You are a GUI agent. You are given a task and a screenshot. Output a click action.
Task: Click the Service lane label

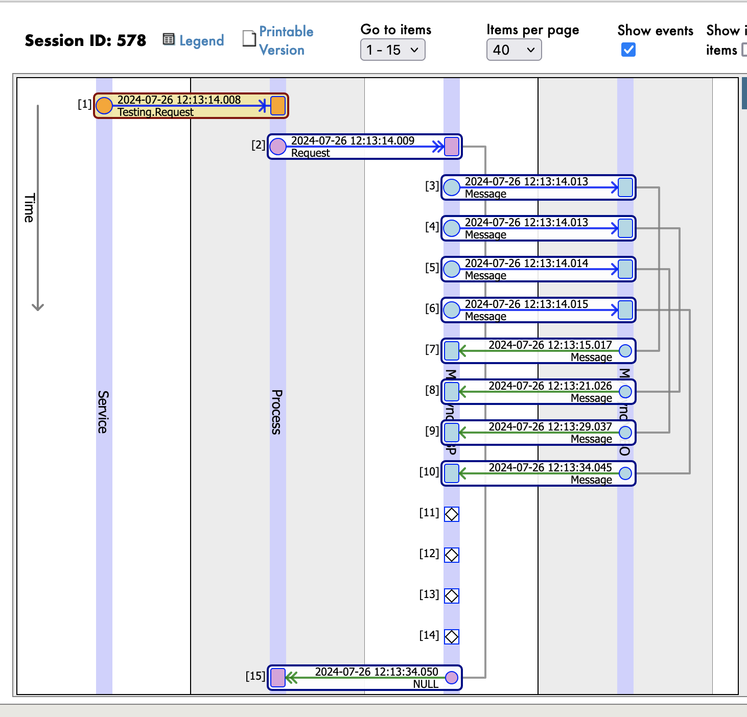[x=103, y=412]
